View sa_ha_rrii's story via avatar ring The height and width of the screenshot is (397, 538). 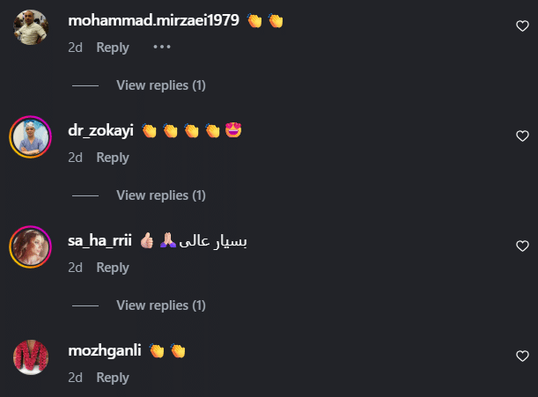31,246
